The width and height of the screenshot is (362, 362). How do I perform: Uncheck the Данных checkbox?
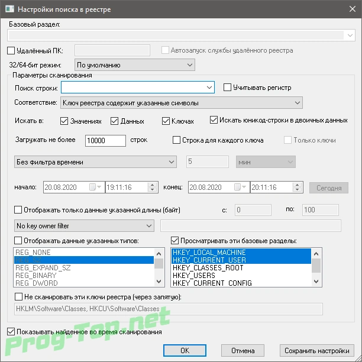(115, 121)
